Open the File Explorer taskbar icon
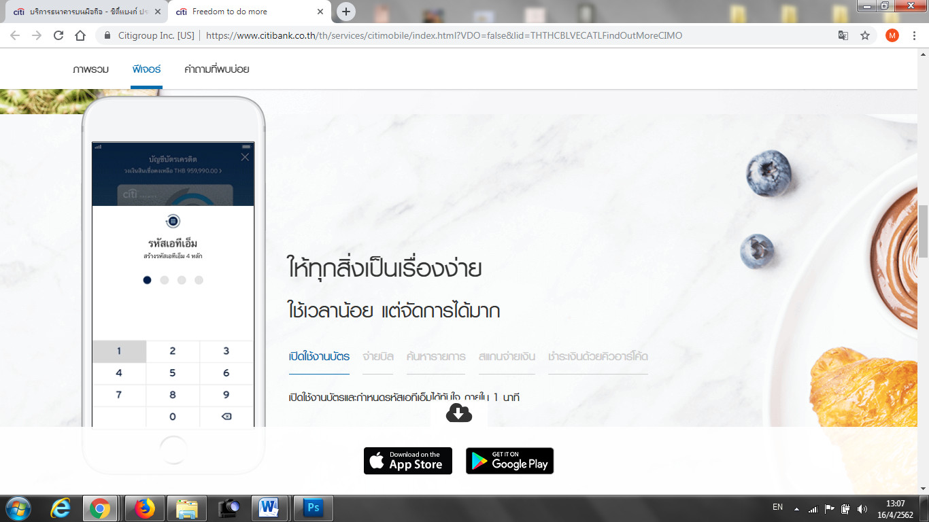Screen dimensions: 929x522 click(186, 508)
